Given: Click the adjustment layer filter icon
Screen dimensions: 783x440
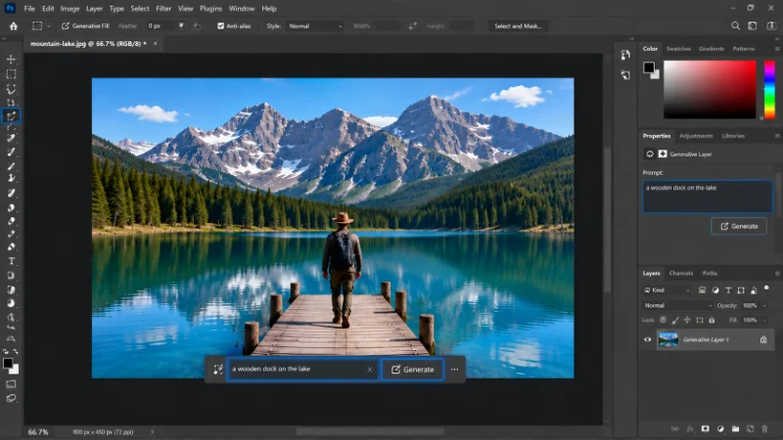Looking at the screenshot, I should click(x=715, y=290).
